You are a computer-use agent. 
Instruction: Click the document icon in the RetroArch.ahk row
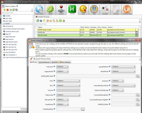pos(137,35)
